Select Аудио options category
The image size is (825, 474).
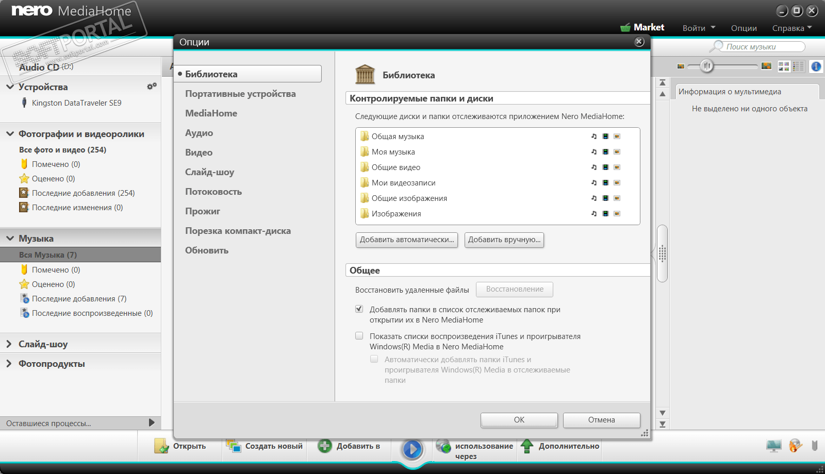[199, 133]
